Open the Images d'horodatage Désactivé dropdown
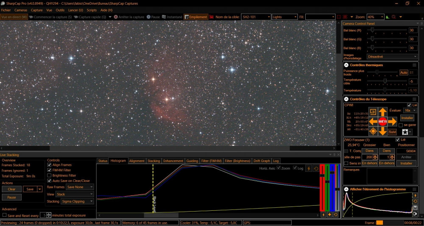 (x=392, y=56)
